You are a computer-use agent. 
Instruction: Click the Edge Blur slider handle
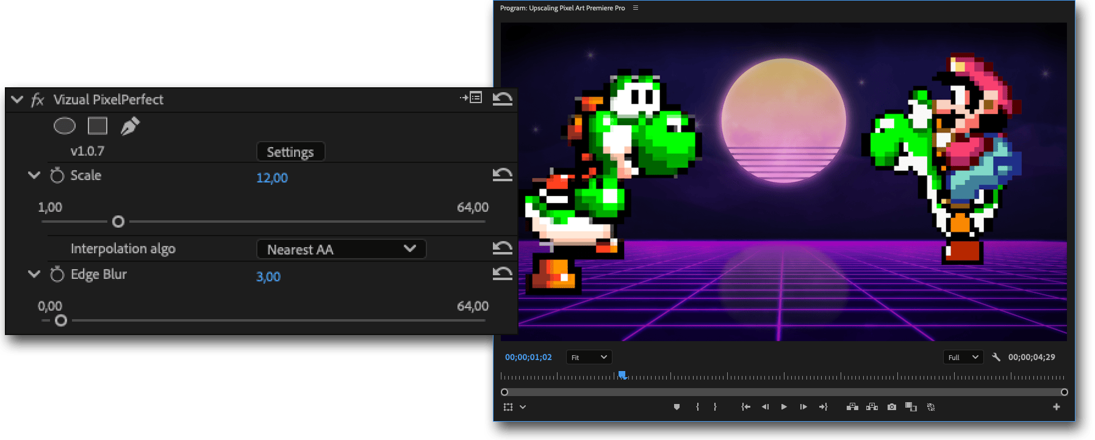[61, 320]
